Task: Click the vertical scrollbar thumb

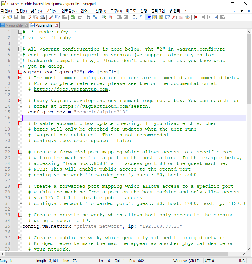Action: [x=249, y=69]
